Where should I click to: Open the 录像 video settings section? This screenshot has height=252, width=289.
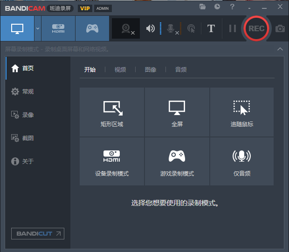[x=38, y=115]
